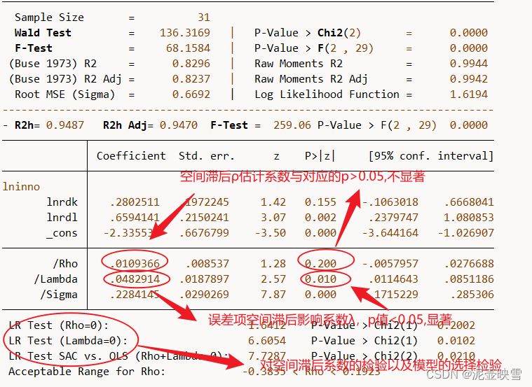This screenshot has height=387, width=532.
Task: Select lnrdl coefficient .6594141
Action: 135,218
